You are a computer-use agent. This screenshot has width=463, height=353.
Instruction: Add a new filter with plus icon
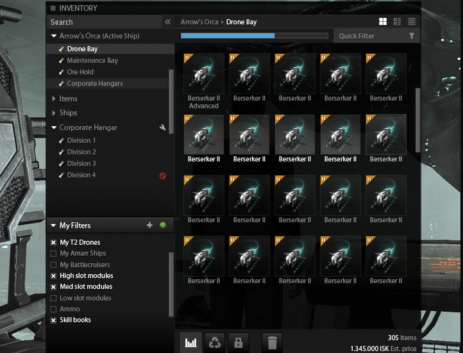point(150,226)
